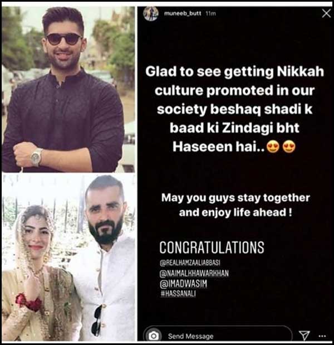
Task: Click the paper plane share icon
Action: pyautogui.click(x=304, y=336)
